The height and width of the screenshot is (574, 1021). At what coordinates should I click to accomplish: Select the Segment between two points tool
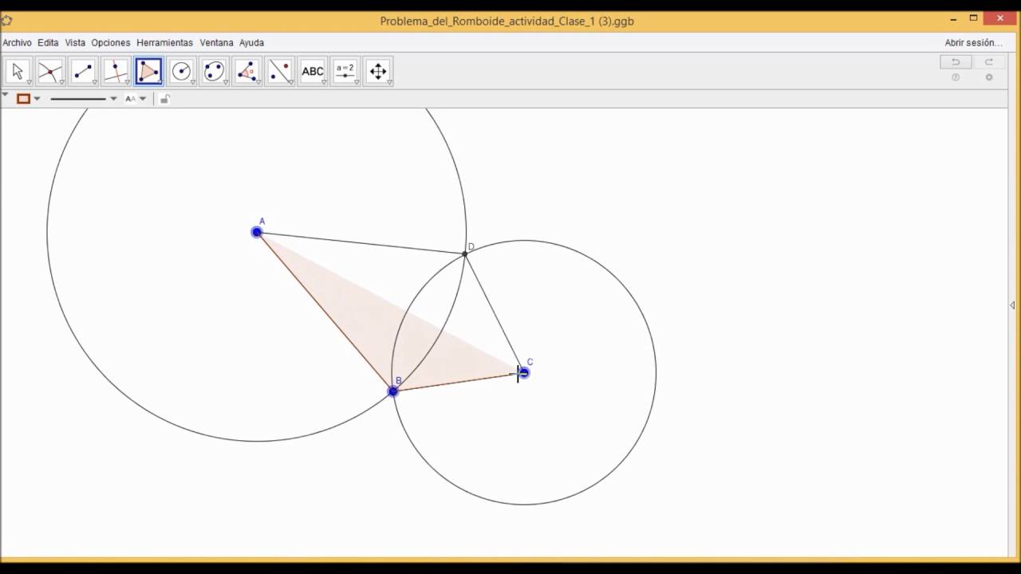pyautogui.click(x=83, y=71)
